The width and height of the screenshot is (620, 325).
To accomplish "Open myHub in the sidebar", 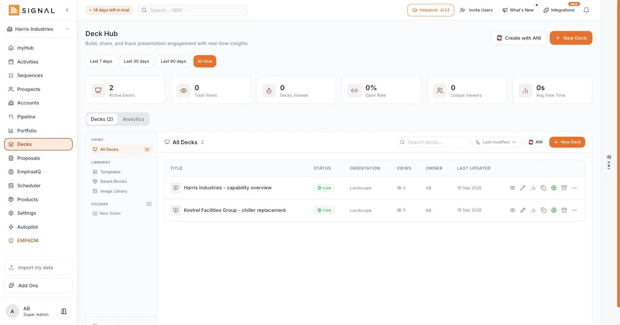I will click(x=39, y=48).
